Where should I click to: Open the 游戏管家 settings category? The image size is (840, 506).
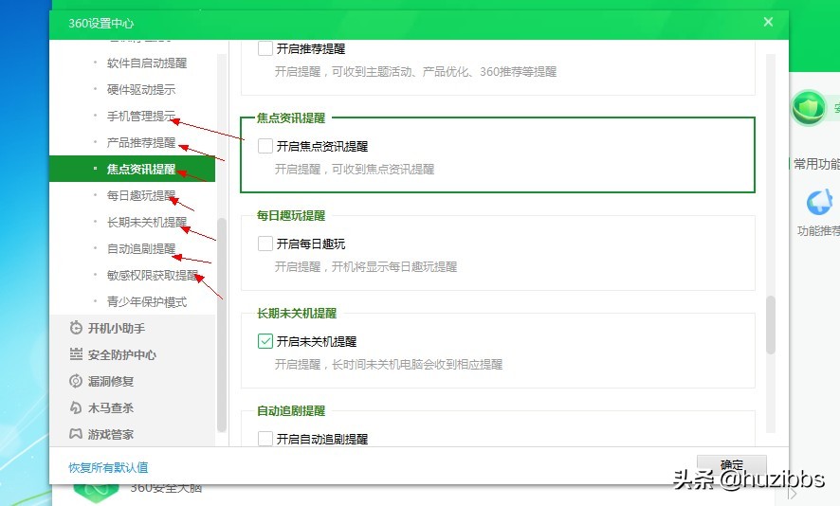[x=111, y=434]
